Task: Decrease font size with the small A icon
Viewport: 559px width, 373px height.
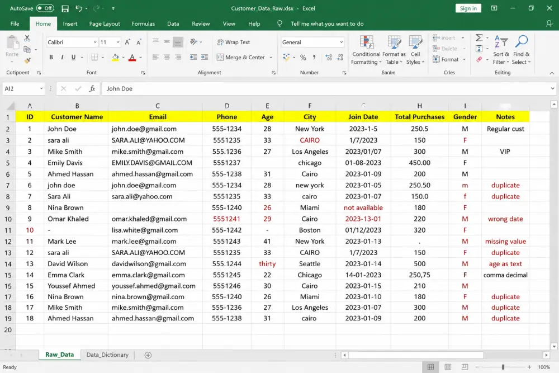Action: click(x=139, y=42)
